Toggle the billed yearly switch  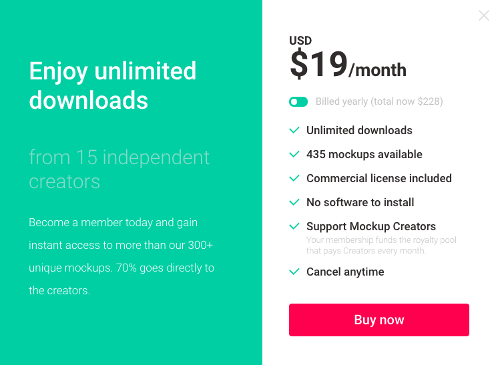(x=298, y=101)
